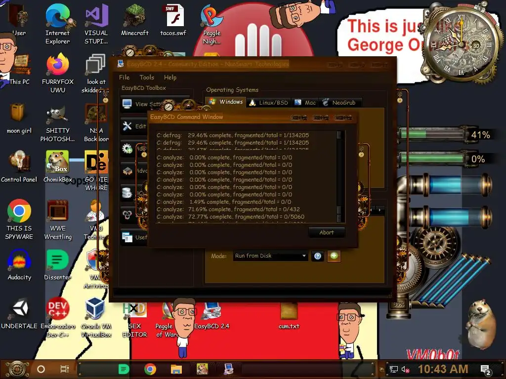This screenshot has width=506, height=379.
Task: Open the Help menu in EasyBCD
Action: [170, 77]
